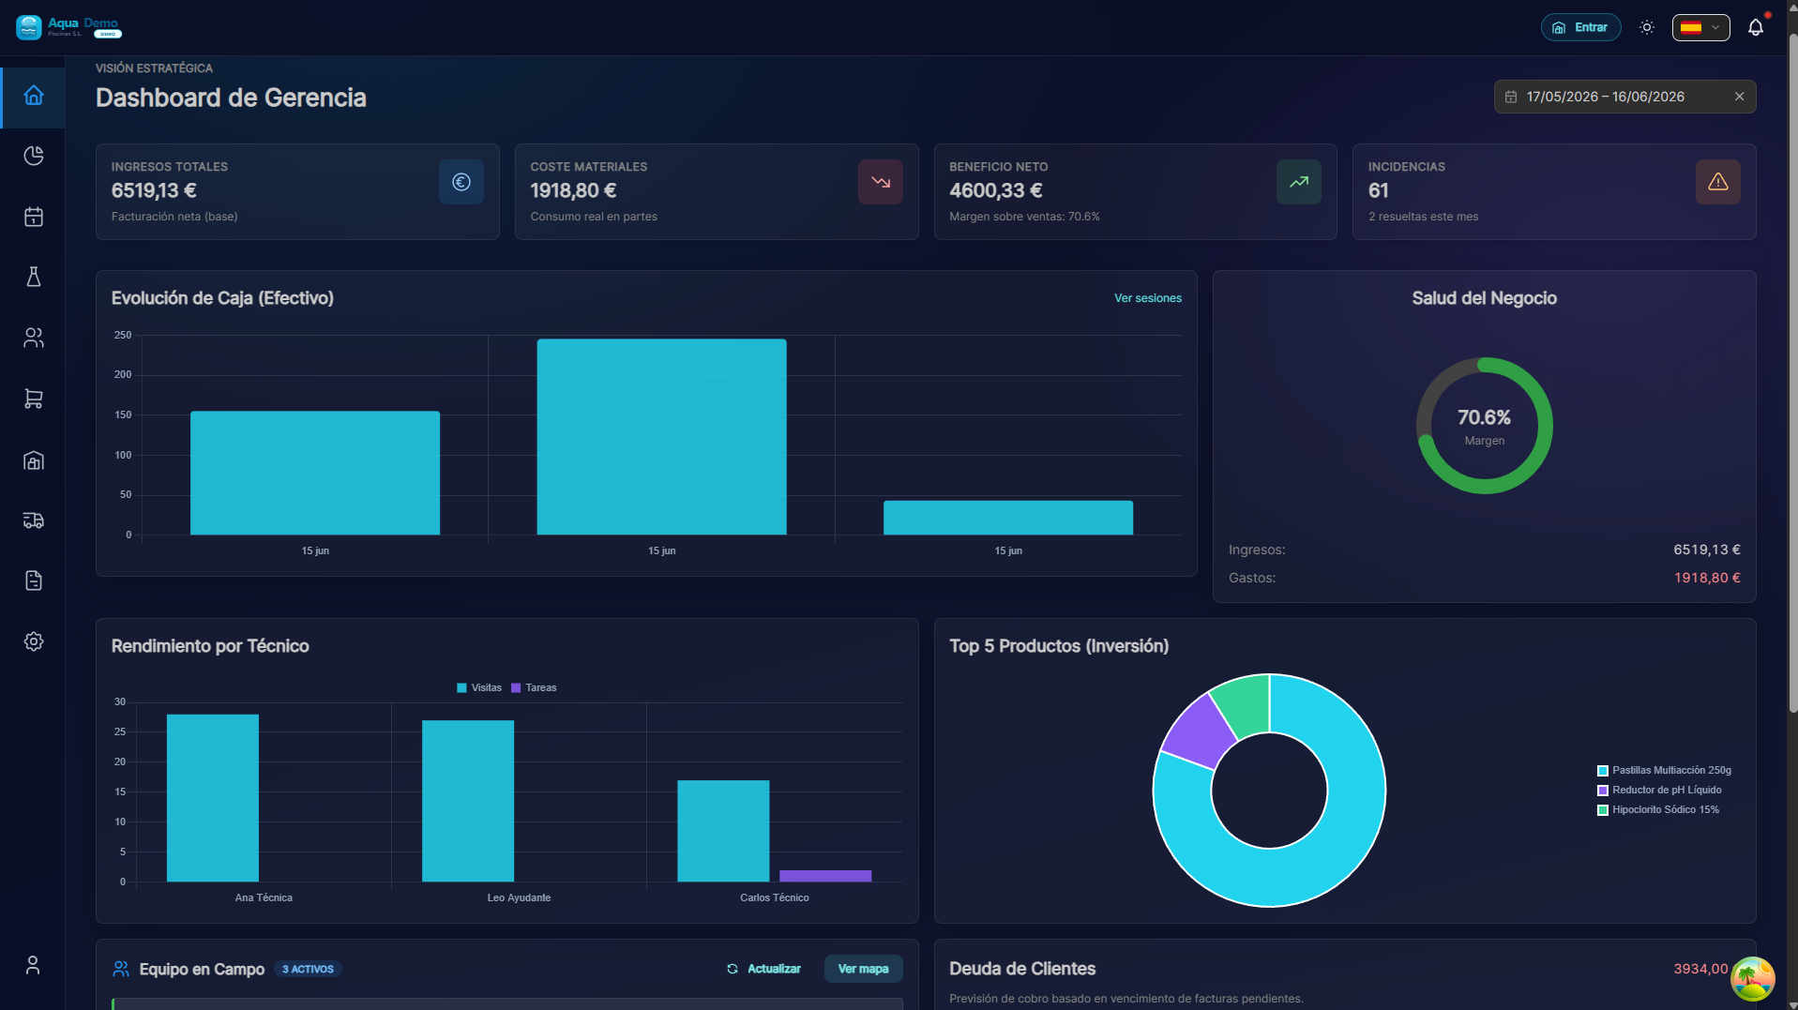Open the calendar sidebar icon

point(34,217)
